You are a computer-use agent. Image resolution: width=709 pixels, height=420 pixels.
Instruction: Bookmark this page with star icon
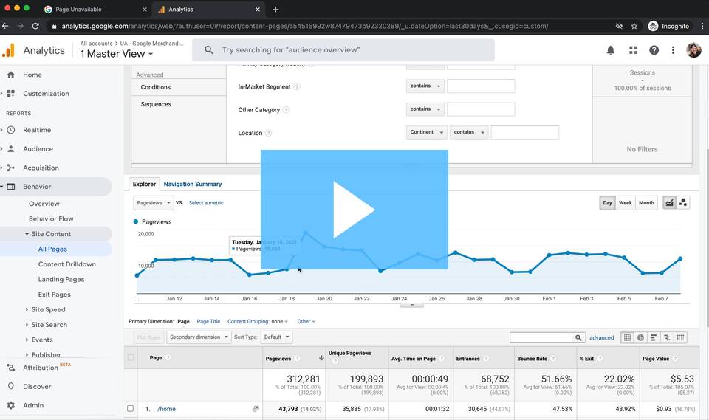[x=634, y=27]
